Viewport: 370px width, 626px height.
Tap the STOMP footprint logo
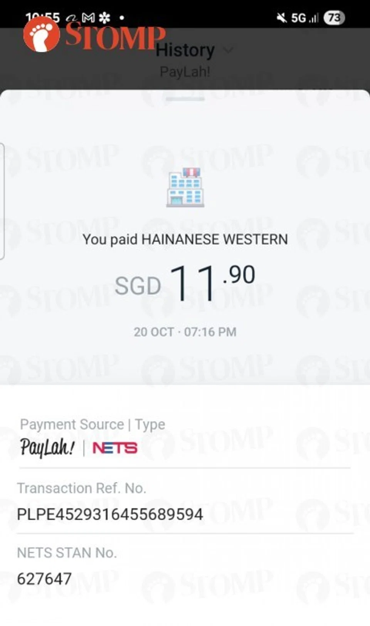click(42, 35)
